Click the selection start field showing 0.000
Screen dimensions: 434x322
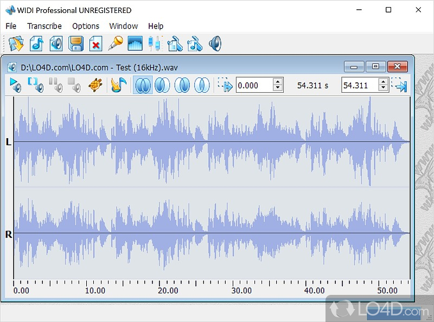point(253,85)
